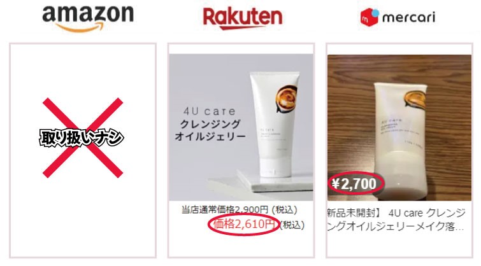Click the ¥2,700 price badge

(354, 183)
